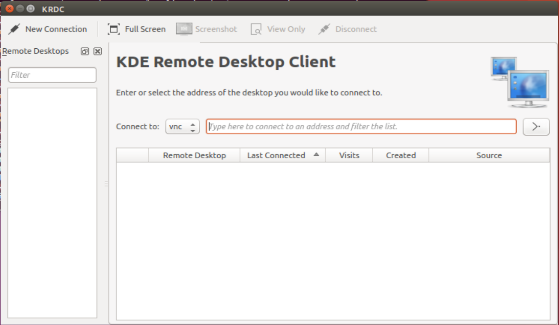Click the New Connection toolbar button
The width and height of the screenshot is (559, 325).
[x=47, y=29]
